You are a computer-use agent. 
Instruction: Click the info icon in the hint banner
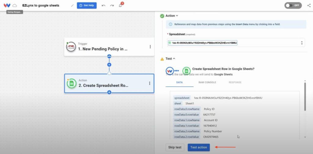pyautogui.click(x=171, y=24)
